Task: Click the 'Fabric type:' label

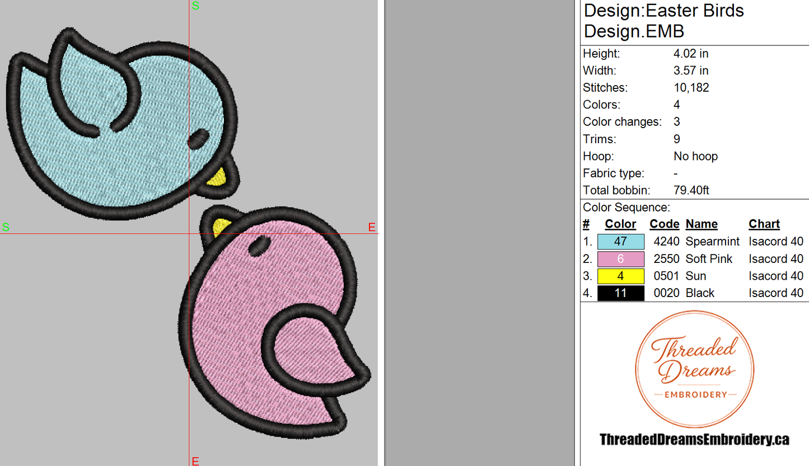Action: [614, 173]
